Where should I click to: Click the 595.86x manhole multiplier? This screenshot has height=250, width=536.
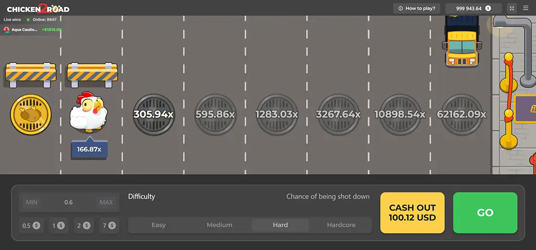(215, 114)
